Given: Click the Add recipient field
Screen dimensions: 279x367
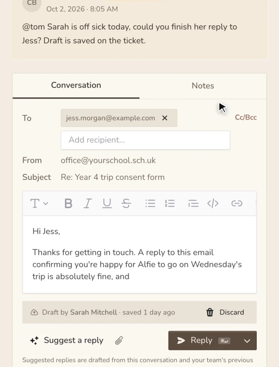Looking at the screenshot, I should [146, 140].
